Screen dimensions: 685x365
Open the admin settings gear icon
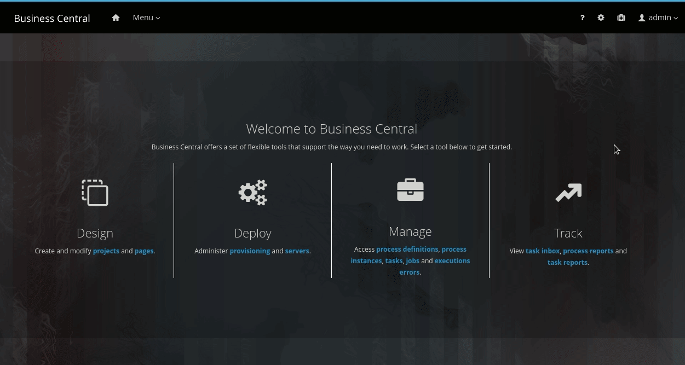tap(601, 18)
